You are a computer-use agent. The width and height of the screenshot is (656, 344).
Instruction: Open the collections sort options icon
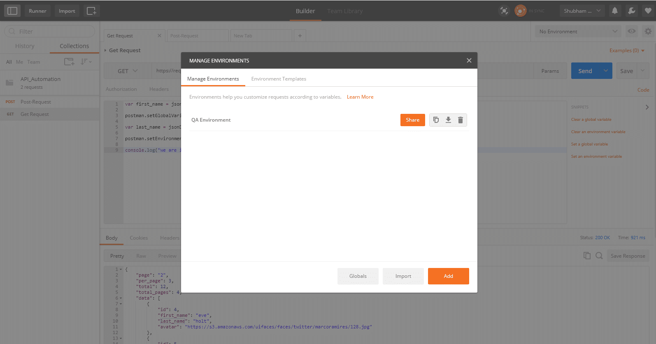pos(86,62)
